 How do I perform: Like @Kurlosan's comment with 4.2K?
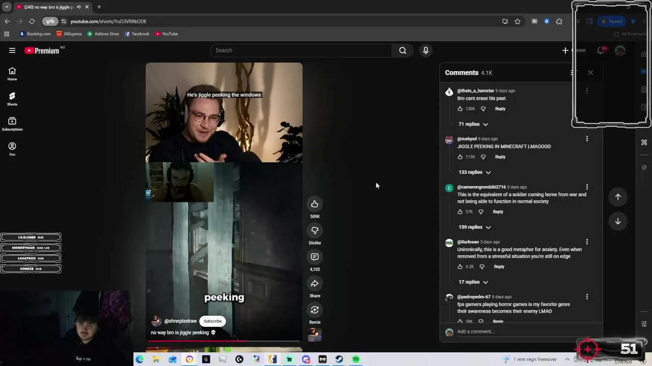point(460,267)
